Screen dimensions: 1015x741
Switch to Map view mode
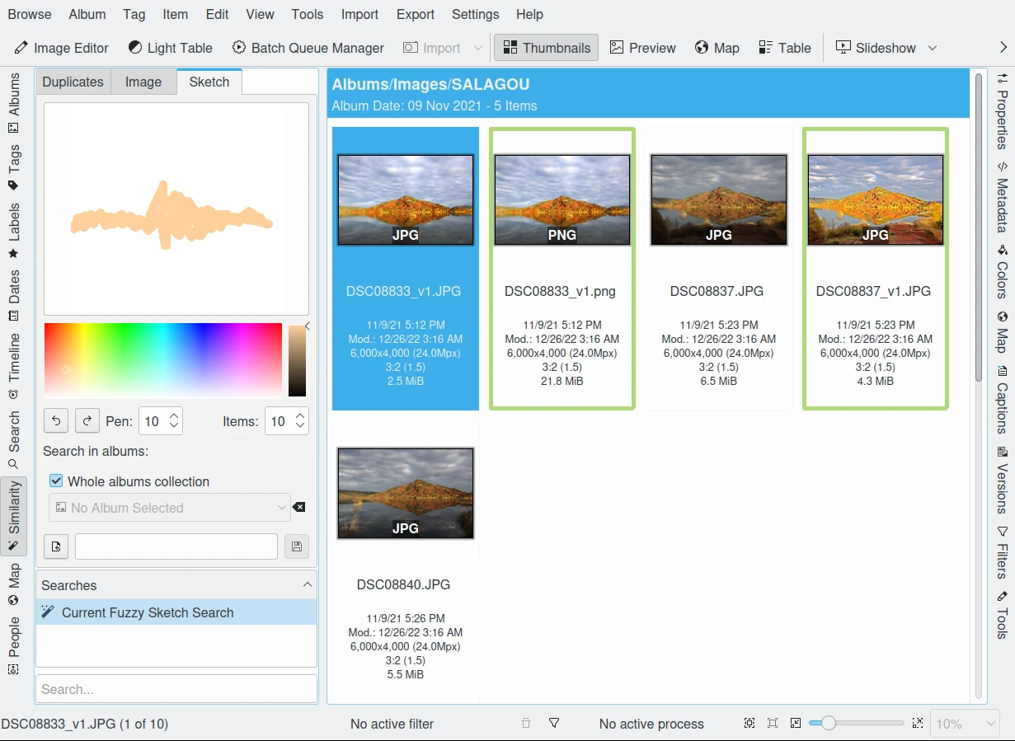(717, 48)
